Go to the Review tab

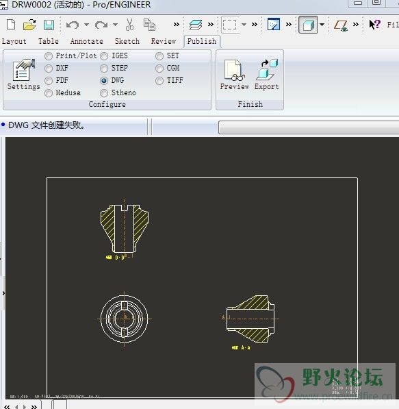[164, 41]
